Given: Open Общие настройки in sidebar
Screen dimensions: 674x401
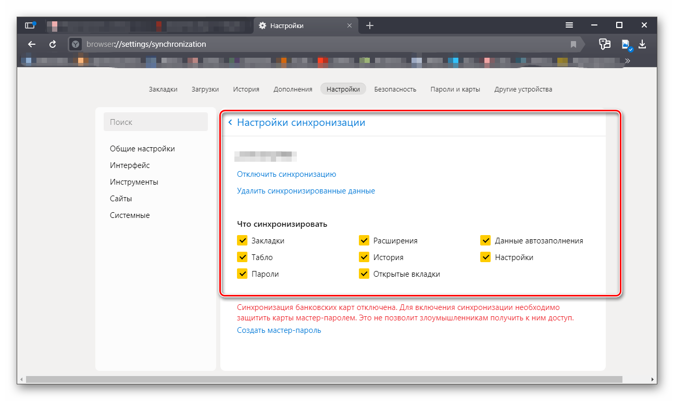Looking at the screenshot, I should [x=142, y=149].
